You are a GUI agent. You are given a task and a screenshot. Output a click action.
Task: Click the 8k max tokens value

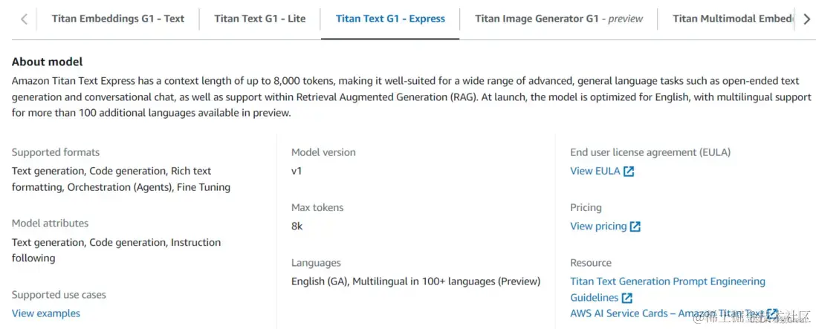[x=297, y=226]
